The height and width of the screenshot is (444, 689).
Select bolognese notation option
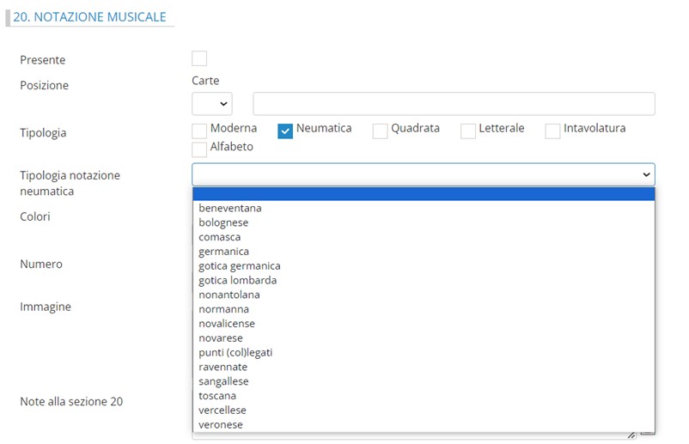(223, 222)
